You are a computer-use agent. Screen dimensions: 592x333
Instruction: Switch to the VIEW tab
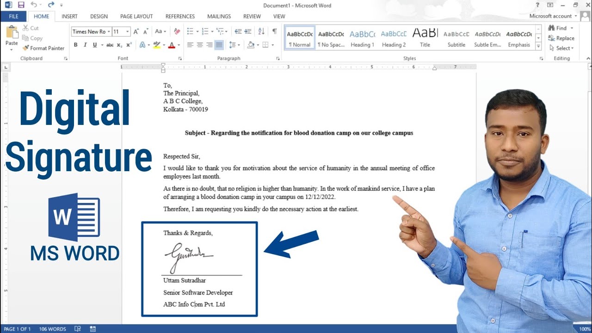click(x=279, y=16)
